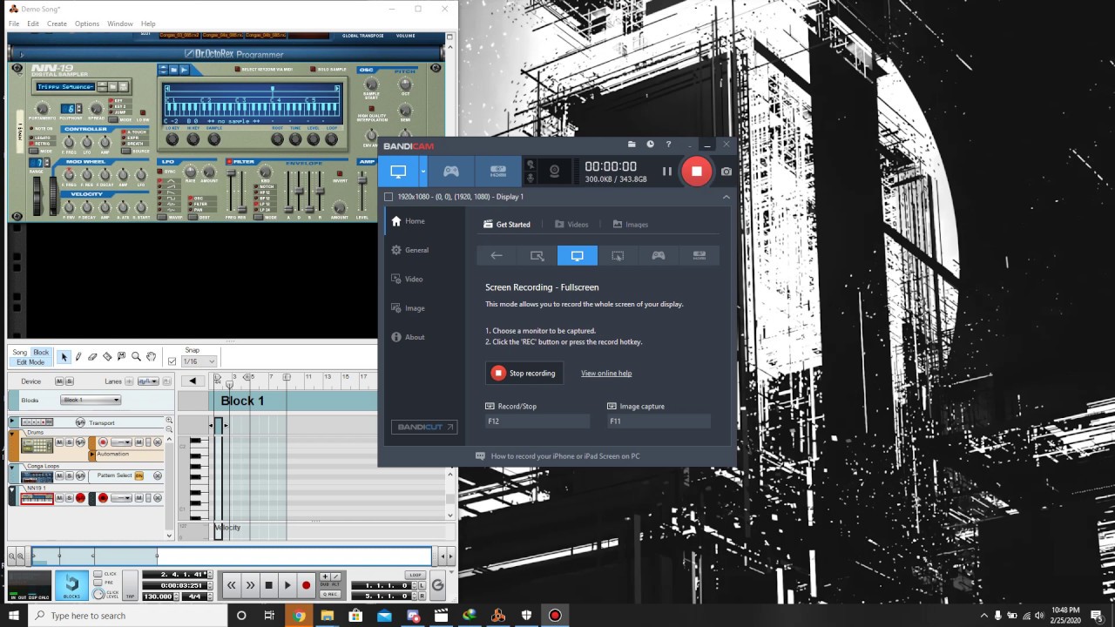Click Bandicam screen recording mode icon
The height and width of the screenshot is (627, 1115).
pyautogui.click(x=398, y=171)
